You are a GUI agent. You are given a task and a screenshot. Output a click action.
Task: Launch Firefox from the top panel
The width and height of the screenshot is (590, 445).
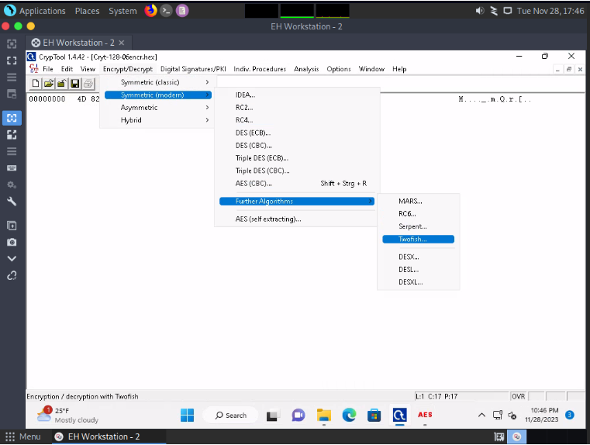click(150, 11)
